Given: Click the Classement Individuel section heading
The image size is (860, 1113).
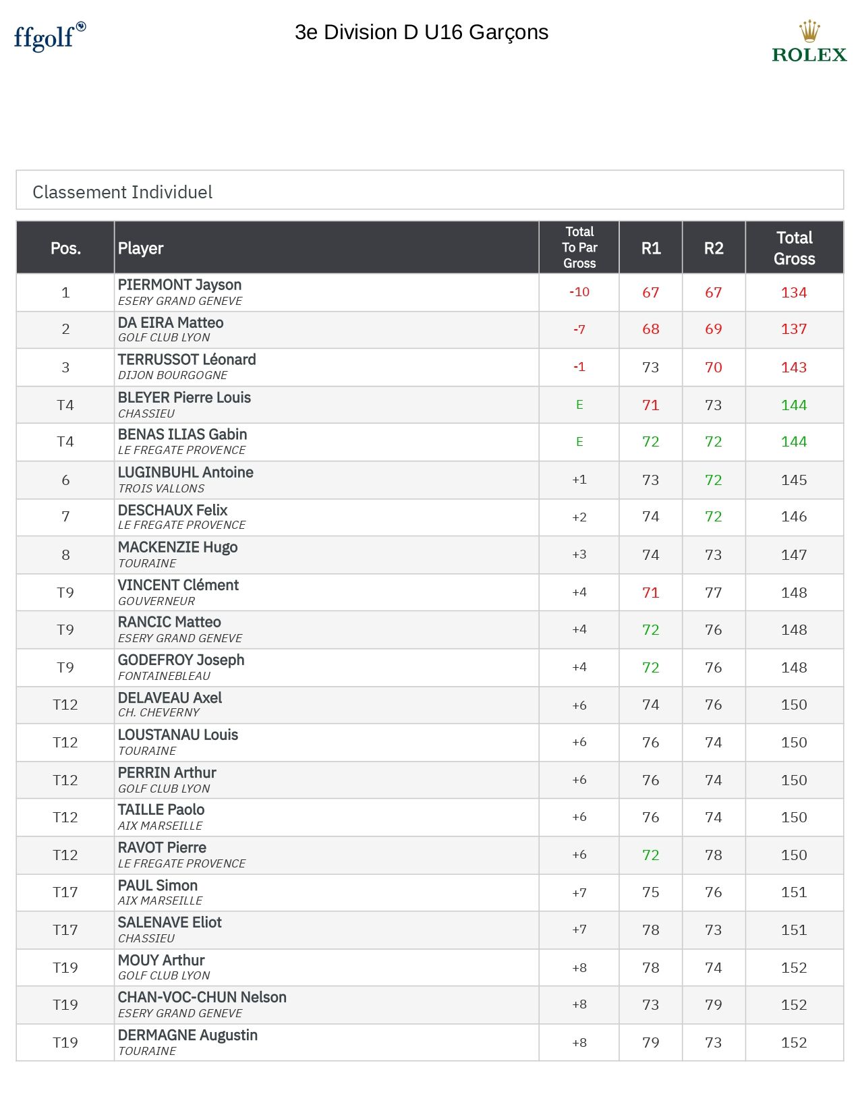Looking at the screenshot, I should coord(122,192).
